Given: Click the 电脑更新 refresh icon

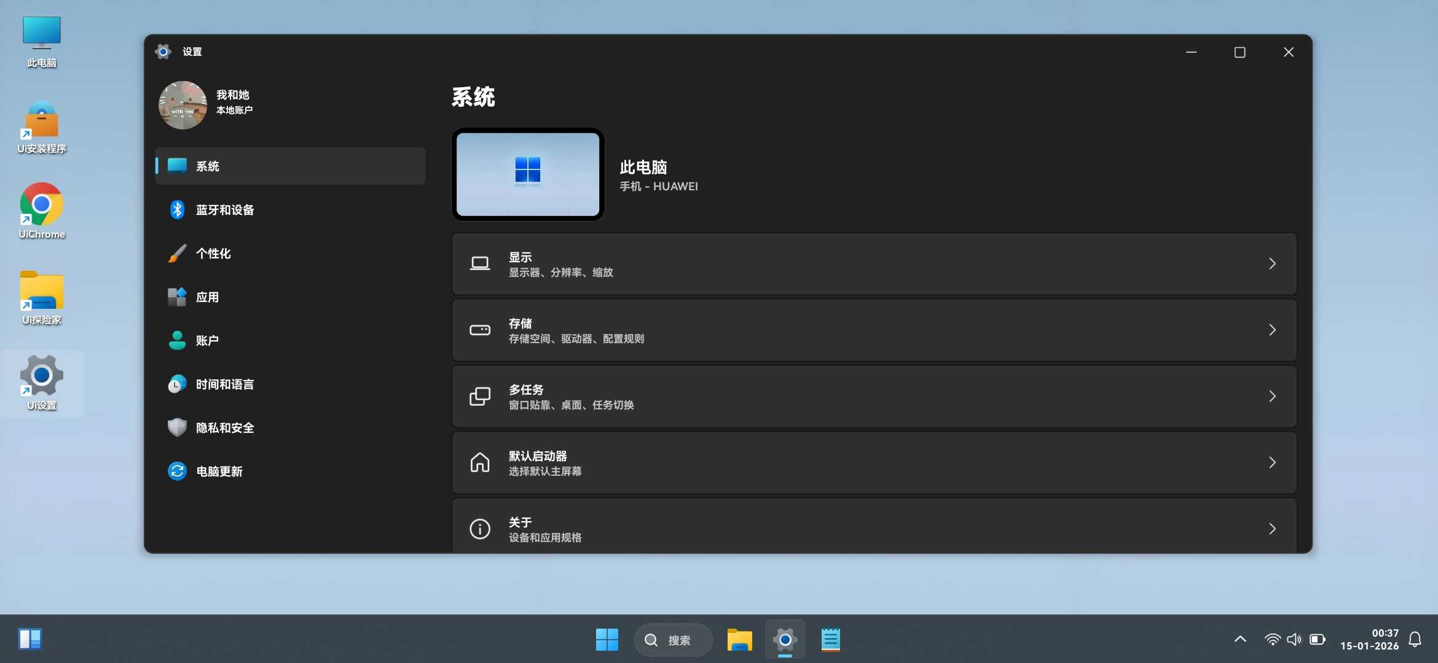Looking at the screenshot, I should [177, 471].
